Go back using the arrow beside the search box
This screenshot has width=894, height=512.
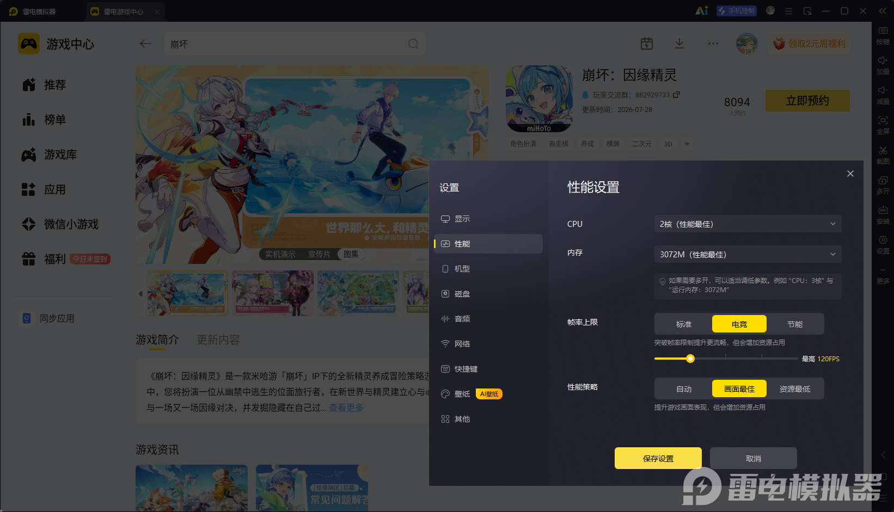pyautogui.click(x=145, y=44)
